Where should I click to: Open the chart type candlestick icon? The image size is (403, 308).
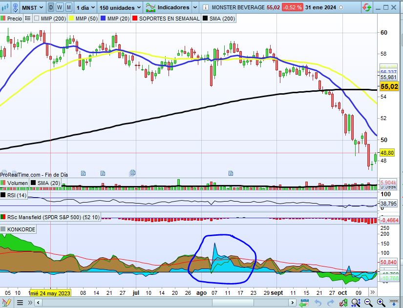[x=5, y=7]
